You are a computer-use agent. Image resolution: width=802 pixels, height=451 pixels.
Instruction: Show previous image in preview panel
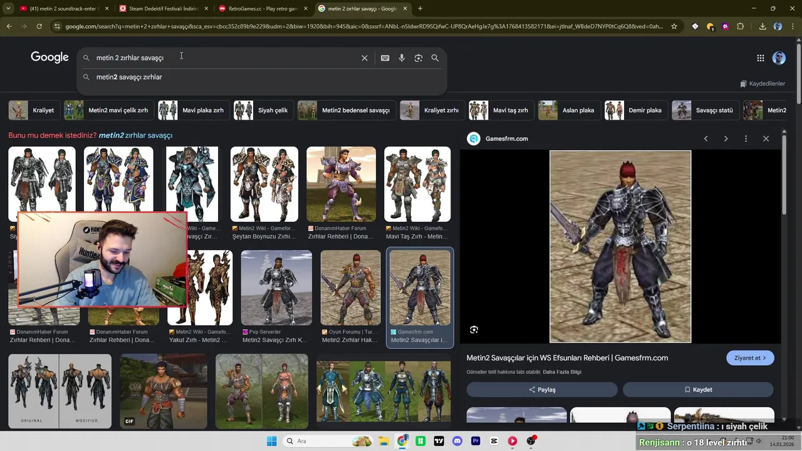pyautogui.click(x=706, y=138)
